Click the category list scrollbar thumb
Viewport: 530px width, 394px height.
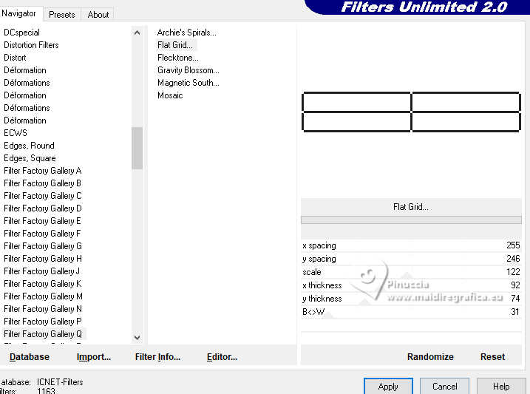[x=137, y=148]
